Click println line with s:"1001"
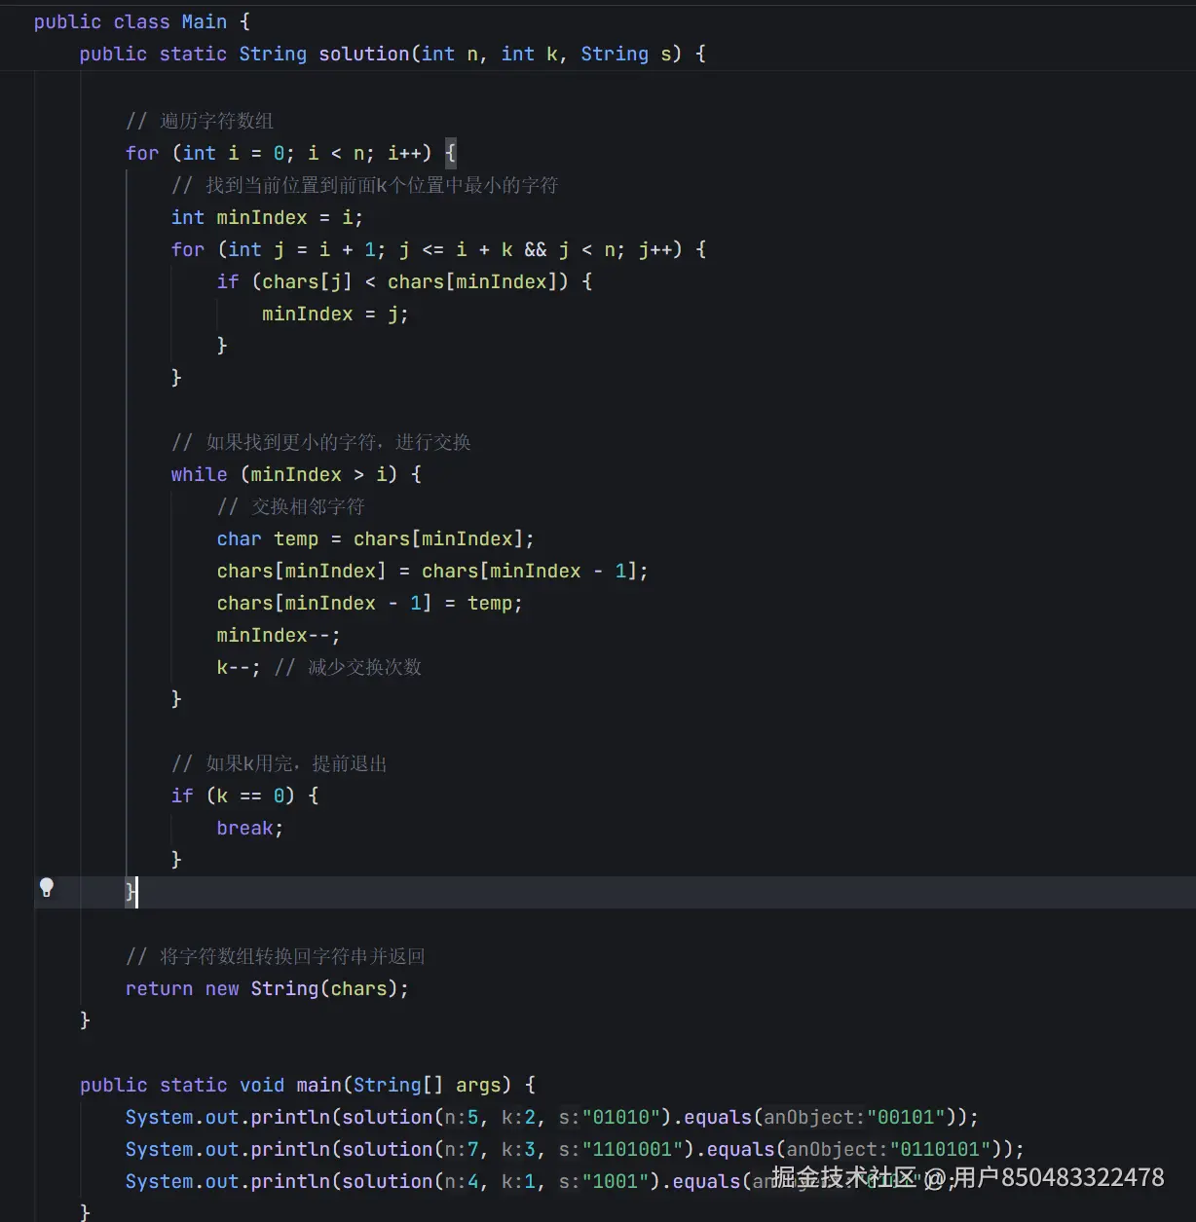The height and width of the screenshot is (1222, 1196). pyautogui.click(x=540, y=1181)
